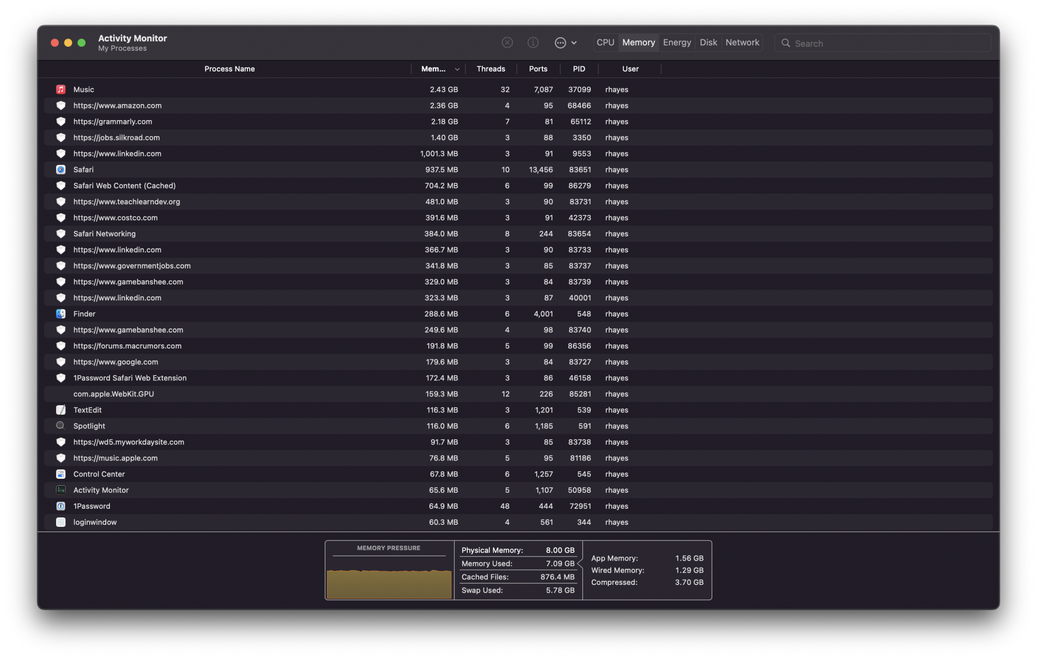Click the Search field
1037x659 pixels.
tap(887, 44)
